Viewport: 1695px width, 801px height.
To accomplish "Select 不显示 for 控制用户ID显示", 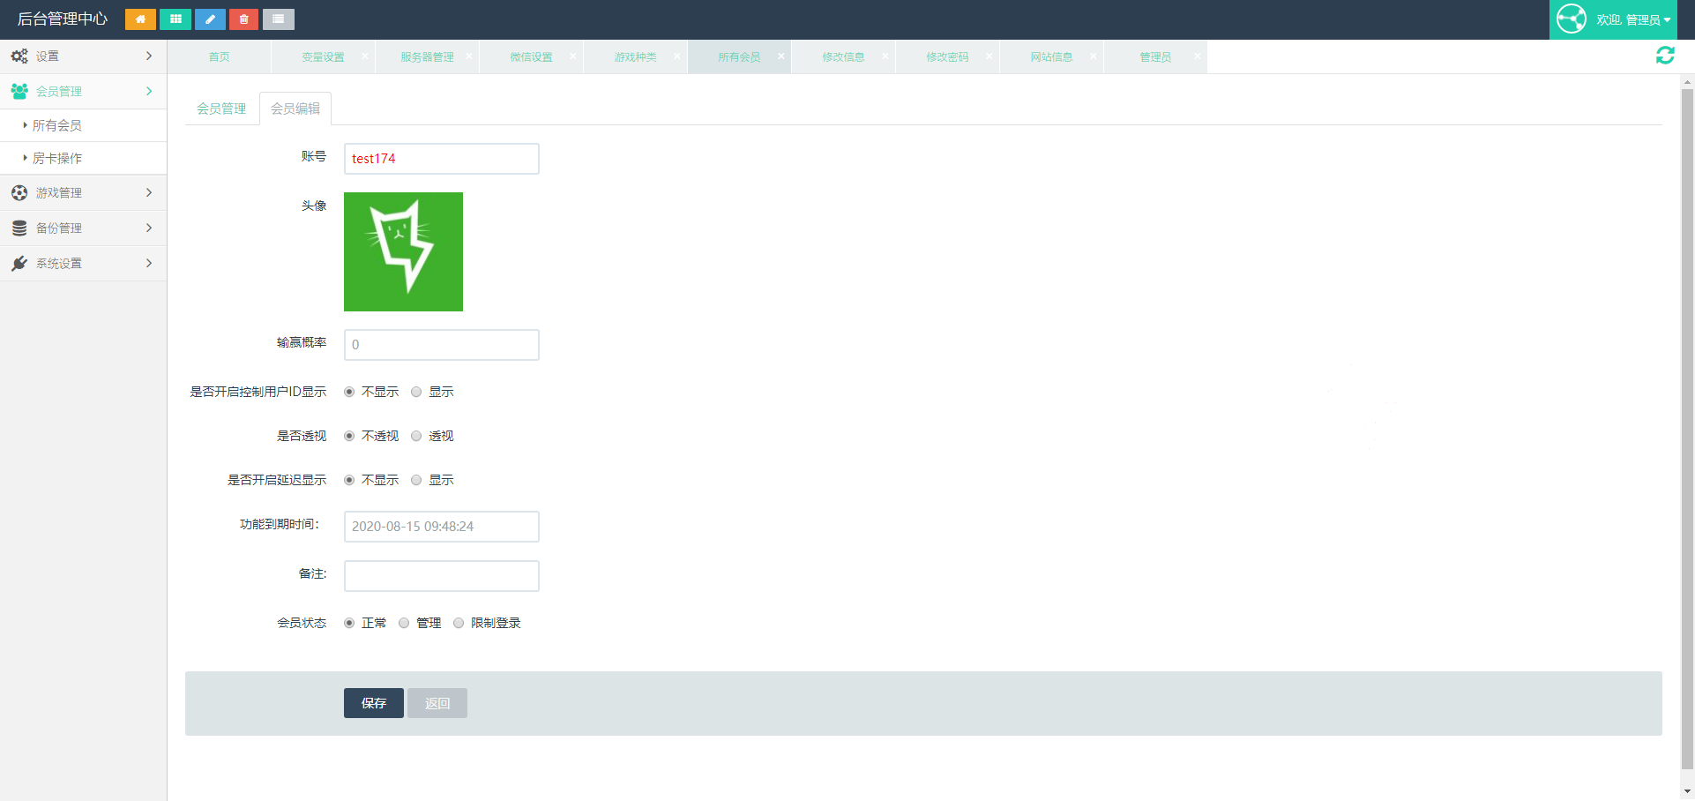I will [x=349, y=392].
